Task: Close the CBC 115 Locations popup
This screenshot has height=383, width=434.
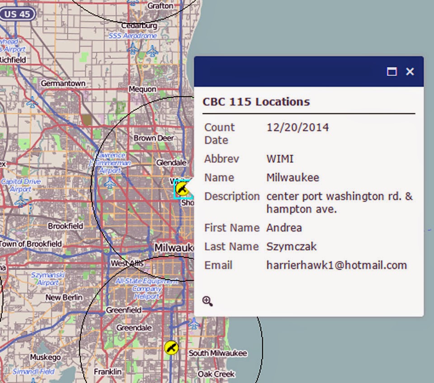Action: pos(410,71)
